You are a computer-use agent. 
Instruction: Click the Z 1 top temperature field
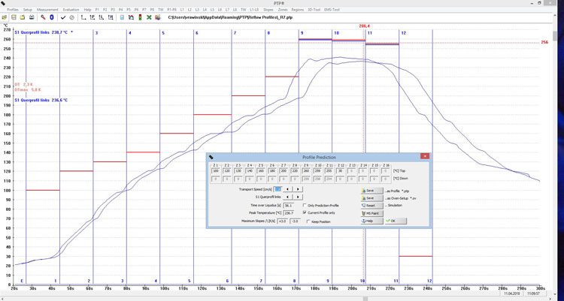216,171
